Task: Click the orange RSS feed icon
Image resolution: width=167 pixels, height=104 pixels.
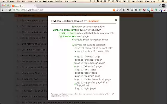Action: point(114,10)
